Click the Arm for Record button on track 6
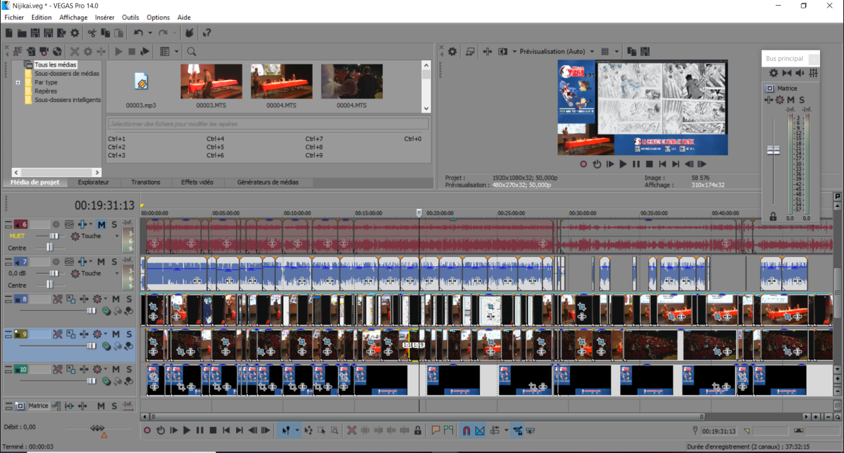 (x=56, y=225)
